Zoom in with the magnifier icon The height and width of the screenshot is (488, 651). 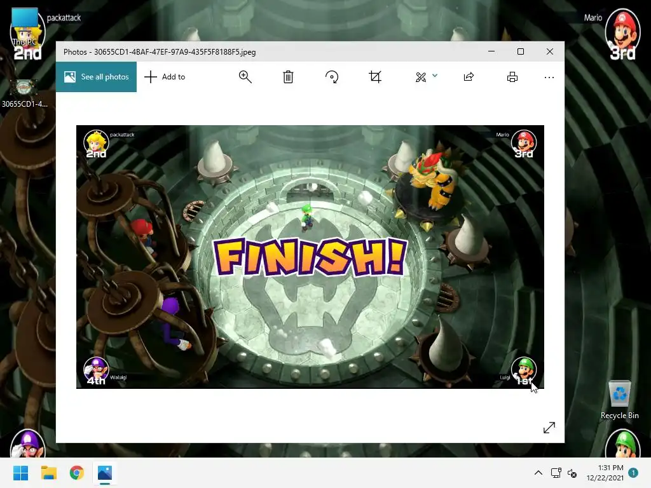click(245, 77)
